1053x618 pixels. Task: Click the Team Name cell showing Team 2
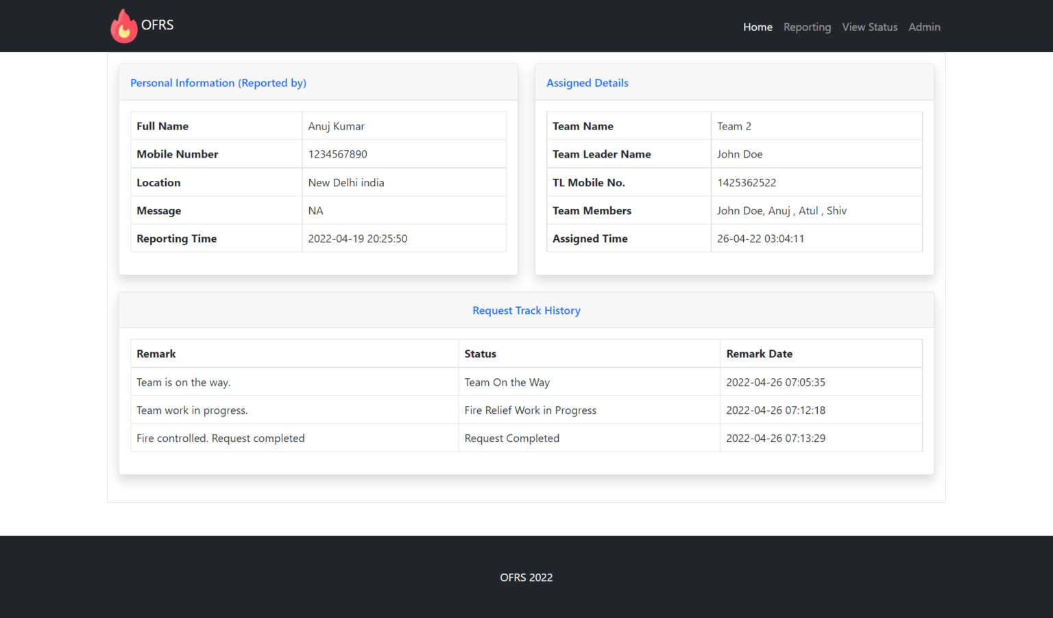734,126
